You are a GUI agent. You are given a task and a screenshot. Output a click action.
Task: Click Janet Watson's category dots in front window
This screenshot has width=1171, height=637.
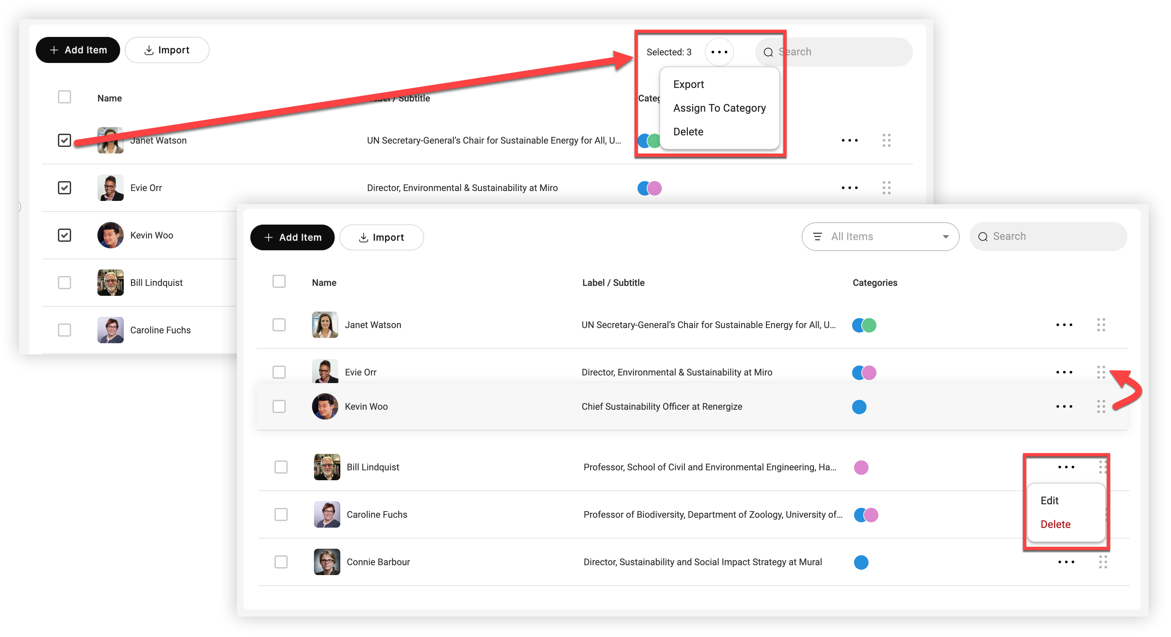864,325
